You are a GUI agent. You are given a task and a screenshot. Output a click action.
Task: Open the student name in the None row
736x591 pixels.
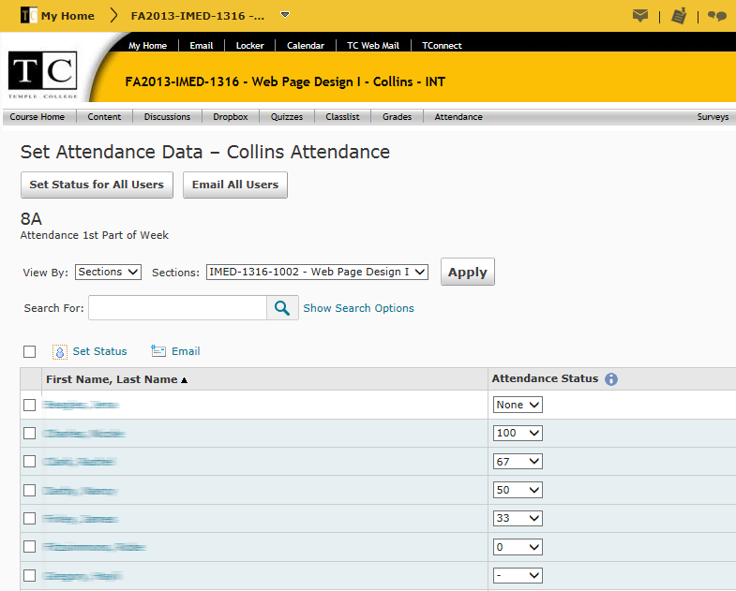point(81,405)
